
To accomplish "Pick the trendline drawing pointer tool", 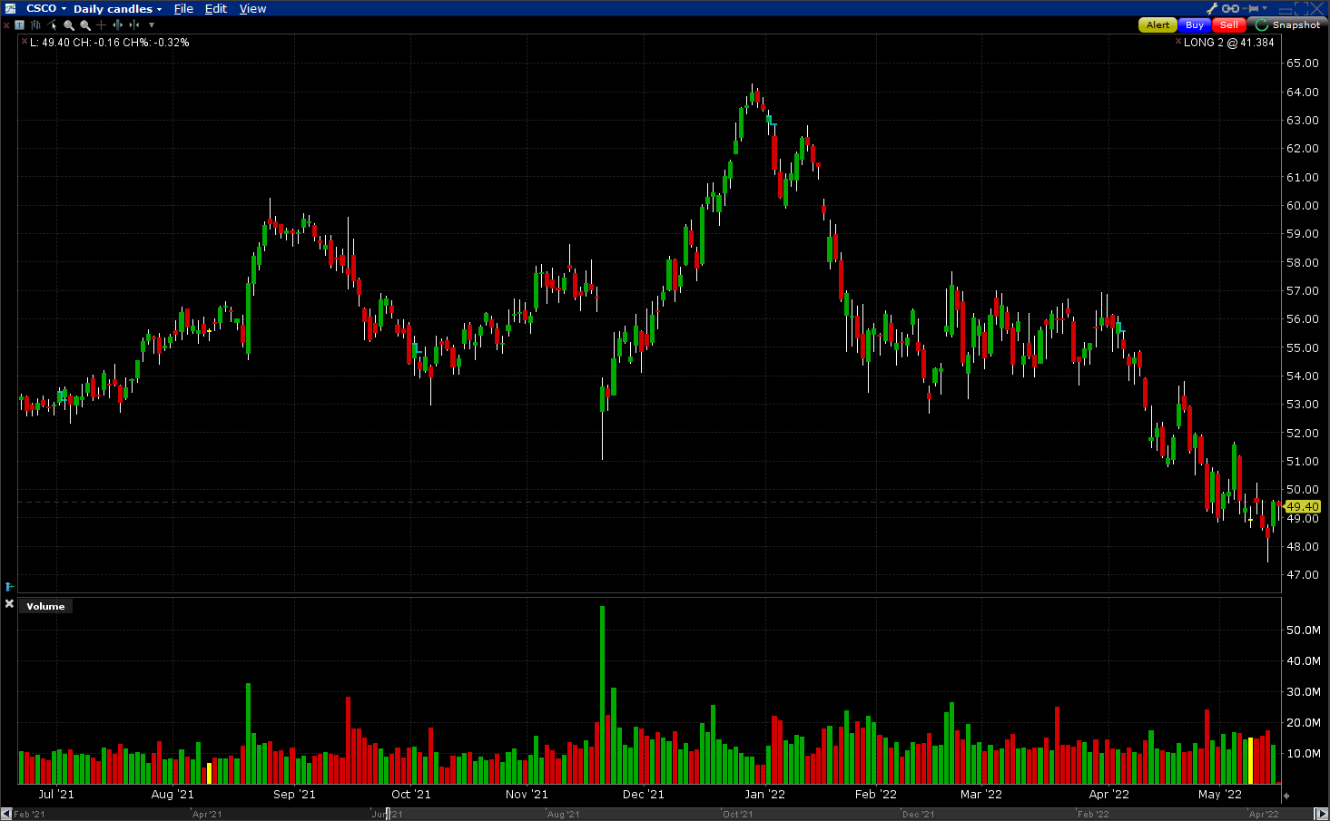I will pos(53,25).
